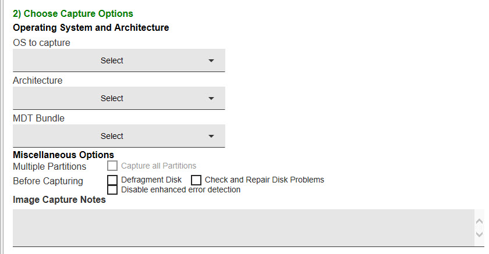Viewport: 489px width, 254px height.
Task: Open the OS to capture dropdown
Action: (119, 60)
